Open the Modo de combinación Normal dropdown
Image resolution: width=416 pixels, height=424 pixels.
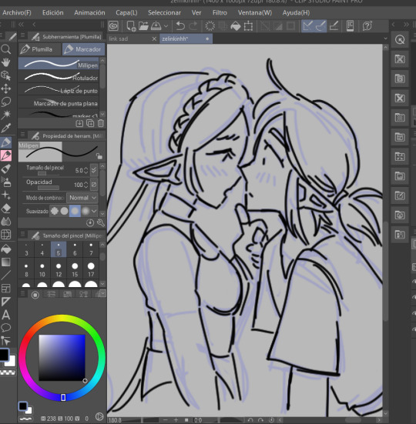point(82,198)
